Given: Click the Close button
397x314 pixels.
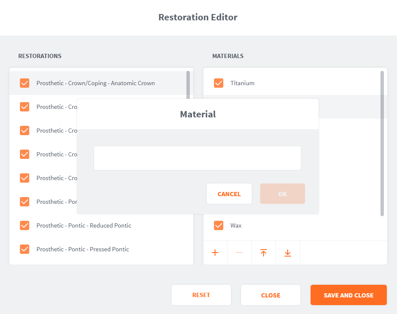Looking at the screenshot, I should coord(271,295).
